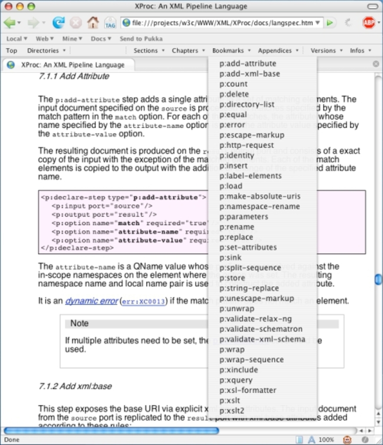The width and height of the screenshot is (383, 445).
Task: Expand the address bar URL dropdown
Action: (x=318, y=23)
